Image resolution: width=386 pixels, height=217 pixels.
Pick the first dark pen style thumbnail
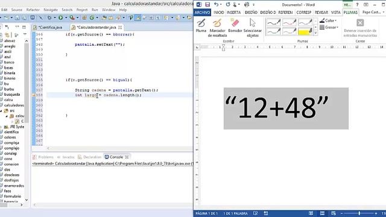tap(273, 23)
